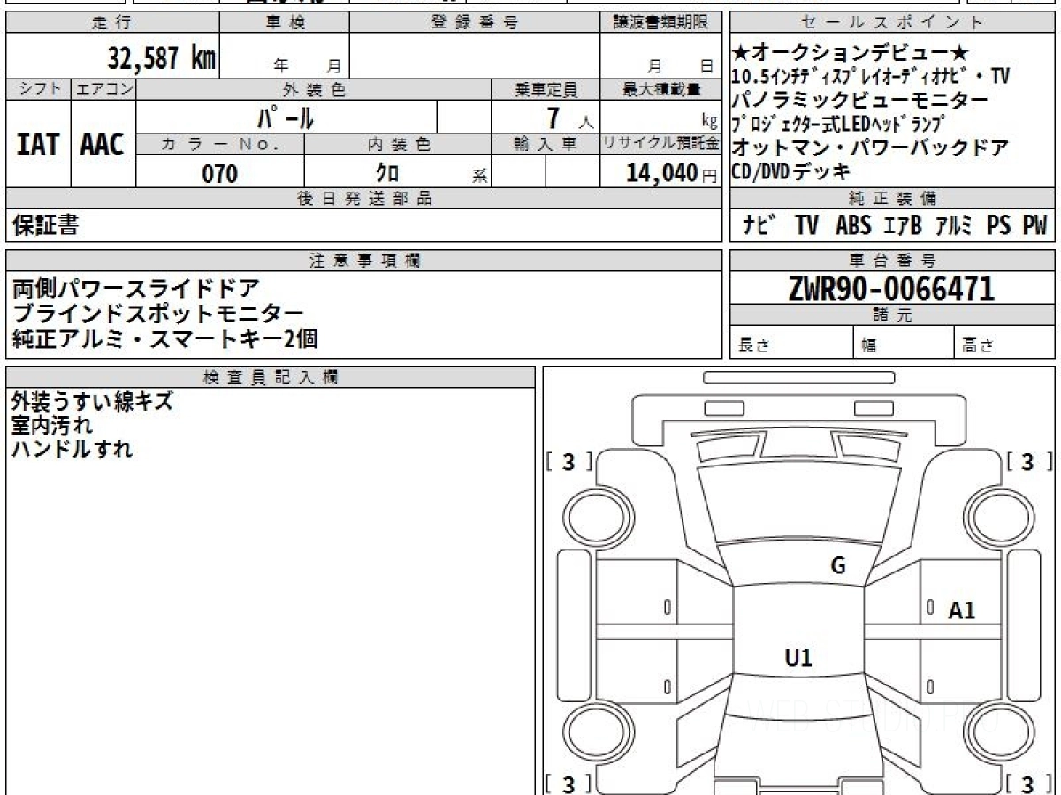The height and width of the screenshot is (795, 1061).
Task: Click the top-right tire rating [3]
Action: (x=1027, y=461)
